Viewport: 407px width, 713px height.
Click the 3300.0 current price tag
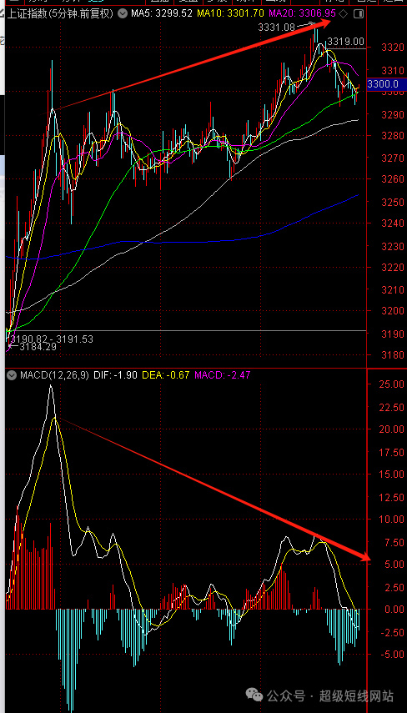coord(384,83)
